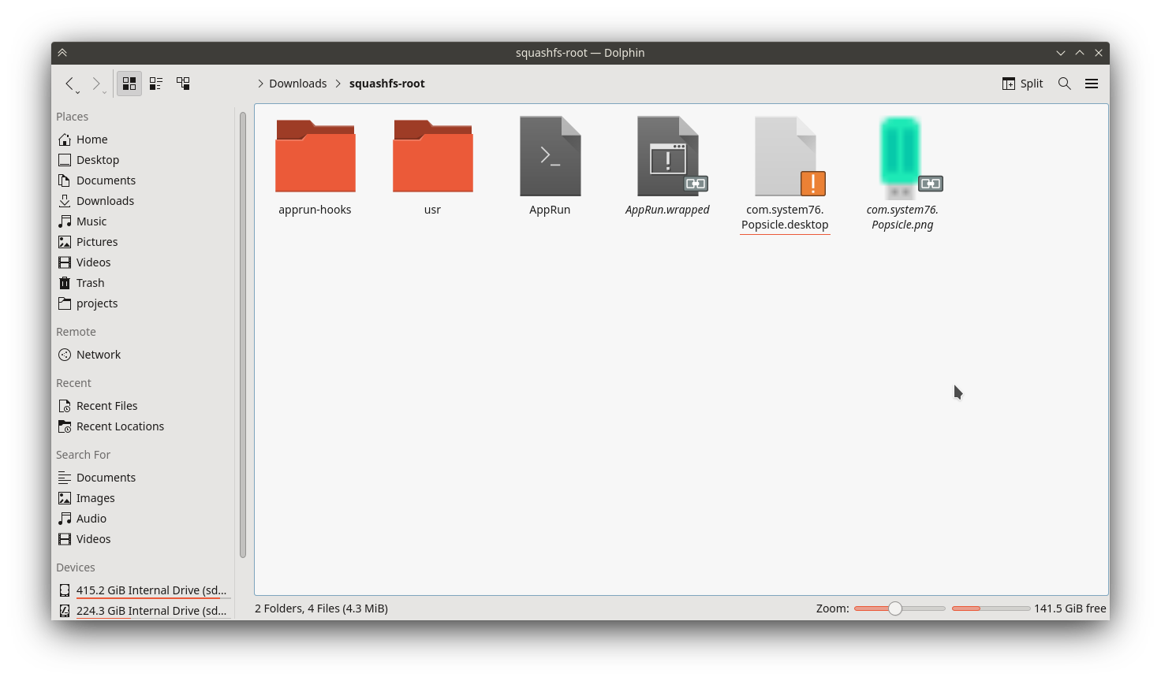Viewport: 1161px width, 681px height.
Task: Search For Videos entry
Action: click(144, 539)
